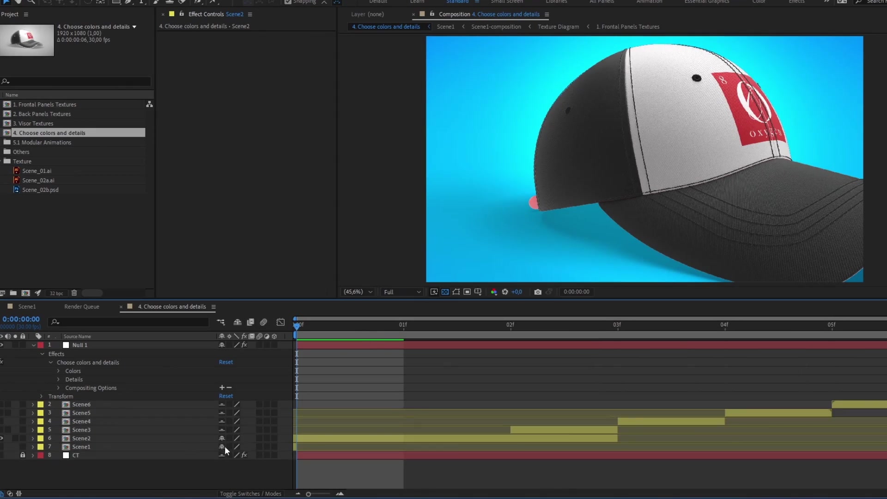Screen dimensions: 887x499
Task: Switch to the Render Queue tab
Action: click(x=81, y=306)
